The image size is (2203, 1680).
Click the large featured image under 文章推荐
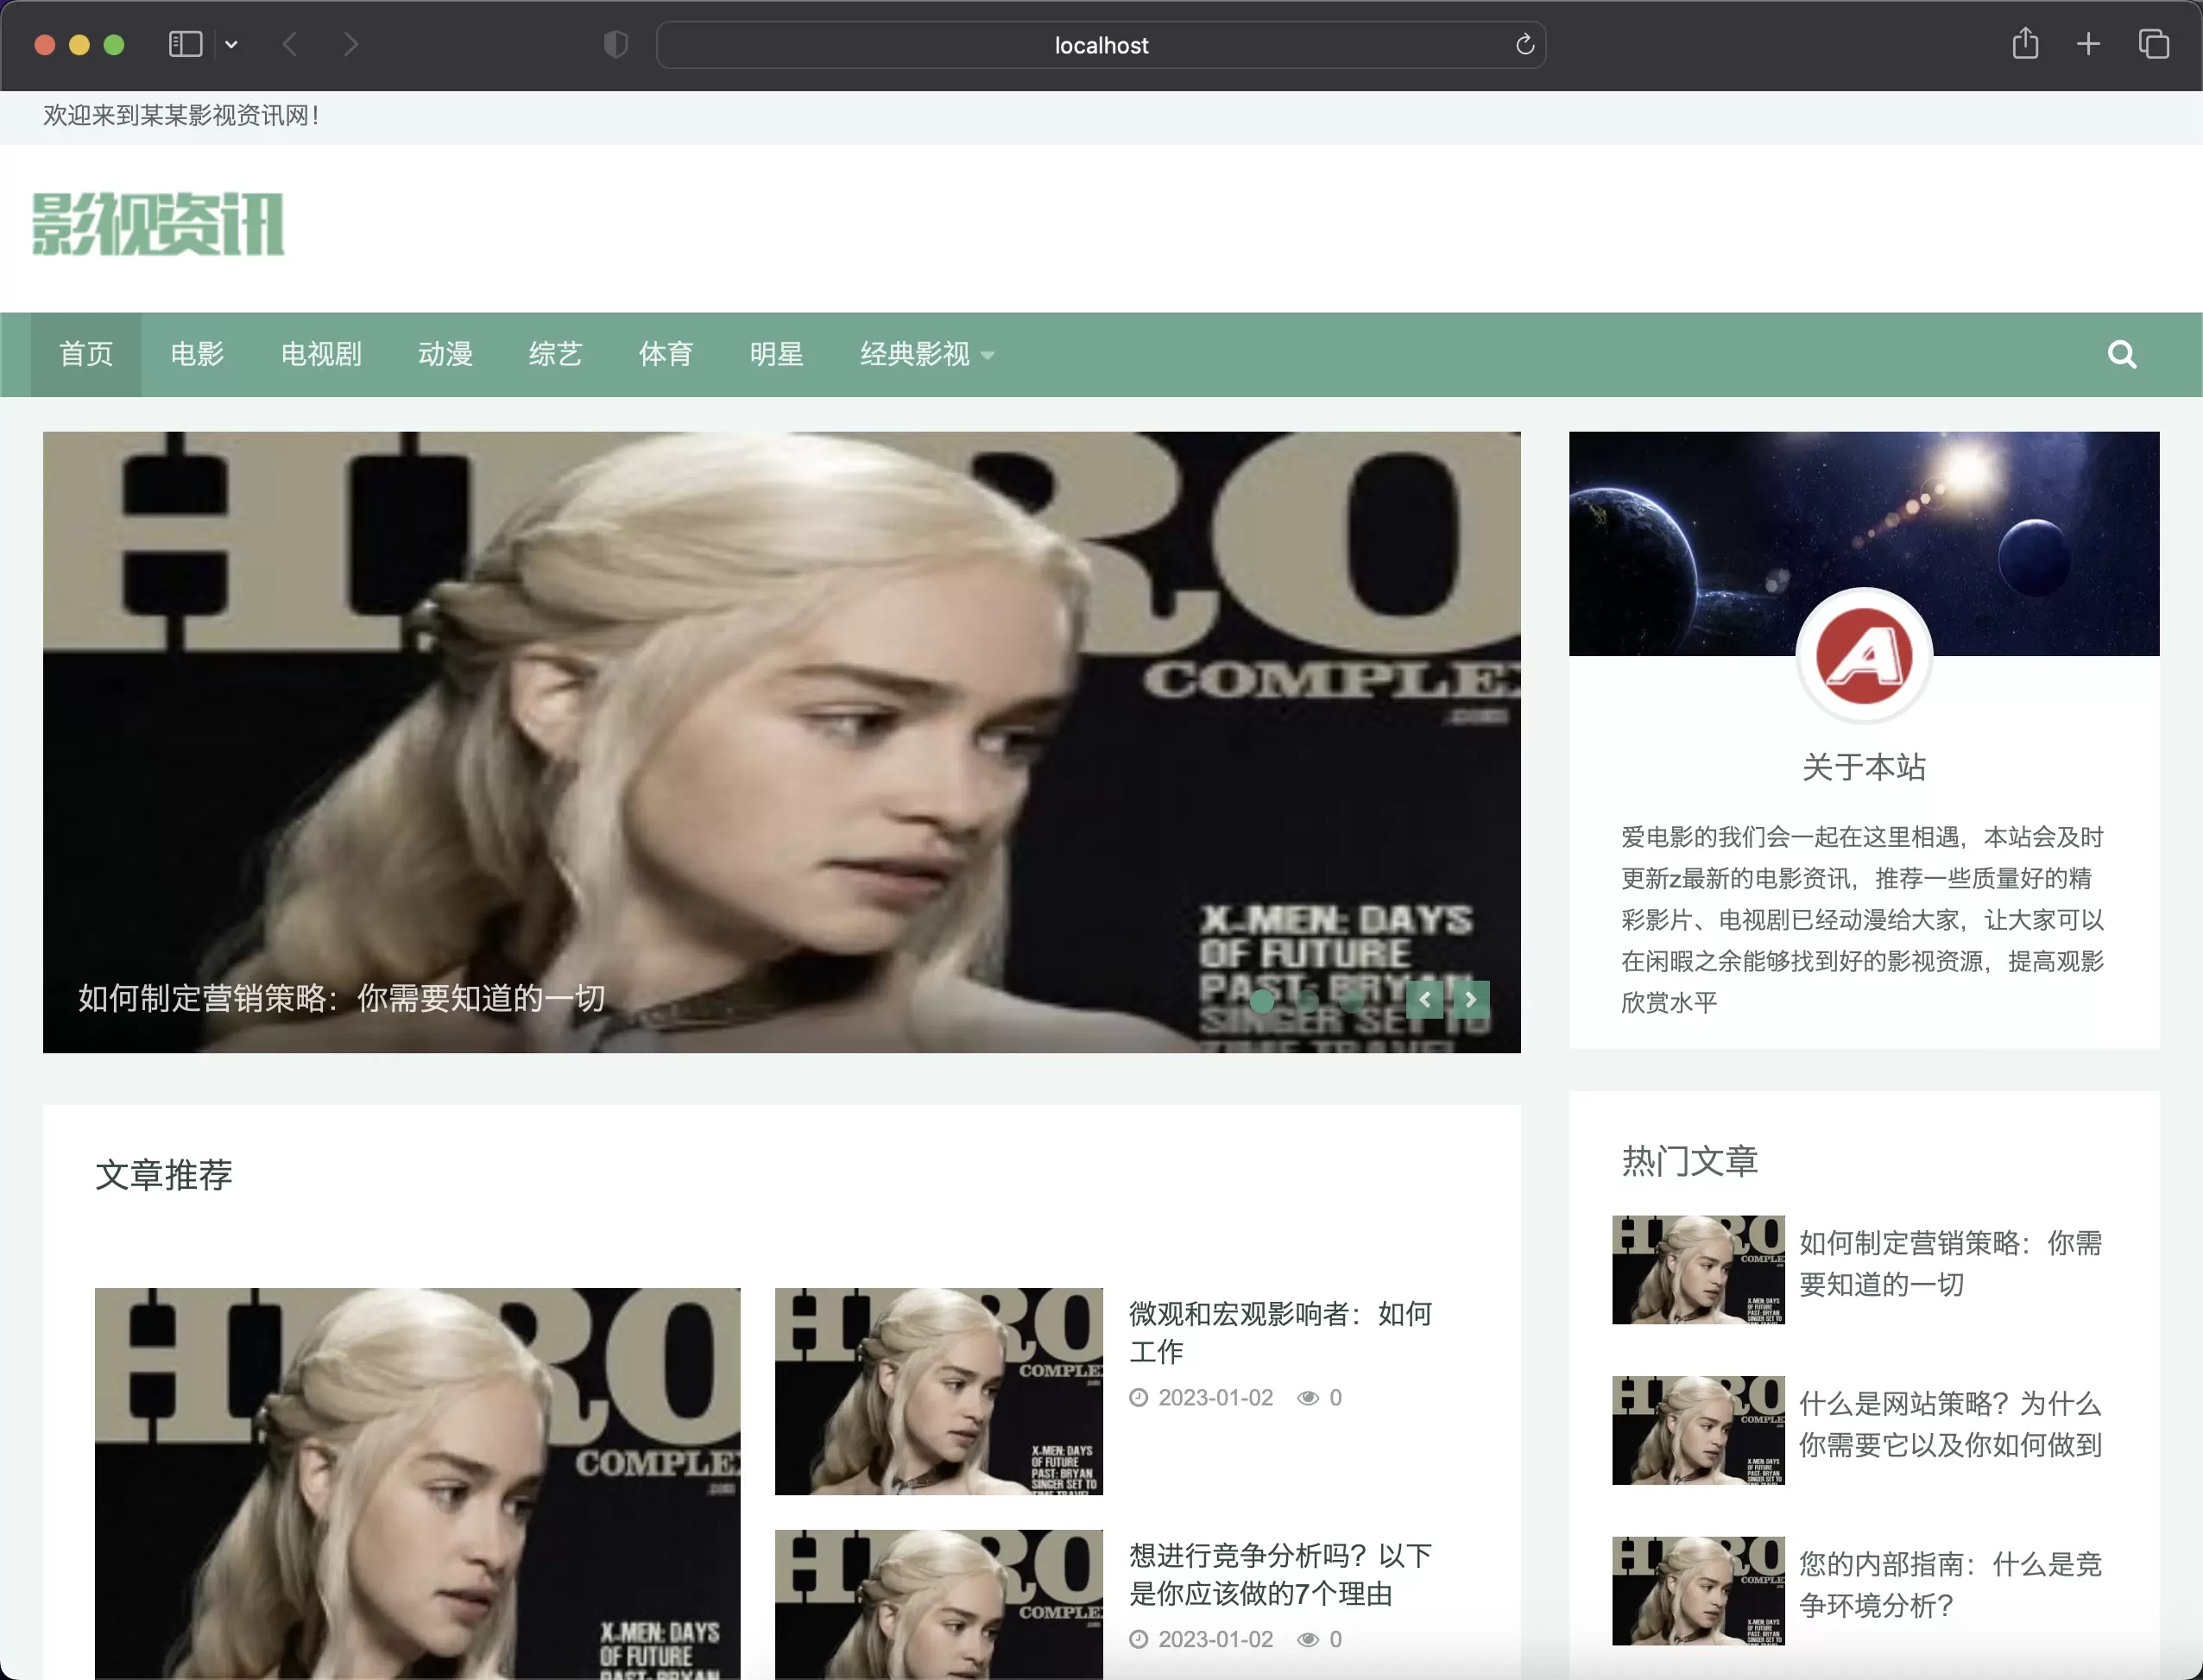[x=418, y=1483]
